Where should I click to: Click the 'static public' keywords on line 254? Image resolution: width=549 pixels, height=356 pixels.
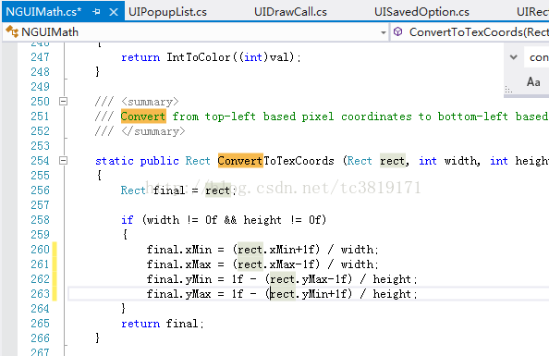pos(137,161)
